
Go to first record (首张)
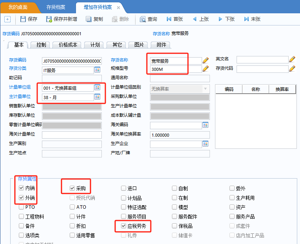(x=169, y=19)
